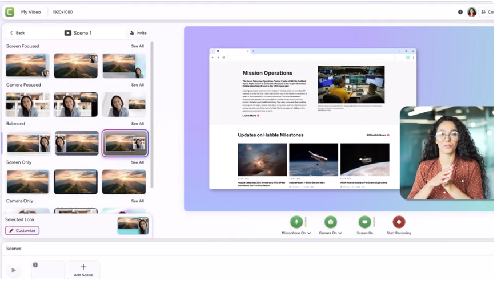Click the webcam overlay in preview
This screenshot has width=497, height=281.
pyautogui.click(x=447, y=153)
